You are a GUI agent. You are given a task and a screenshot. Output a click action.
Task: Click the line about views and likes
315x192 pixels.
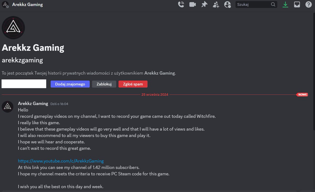[111, 129]
